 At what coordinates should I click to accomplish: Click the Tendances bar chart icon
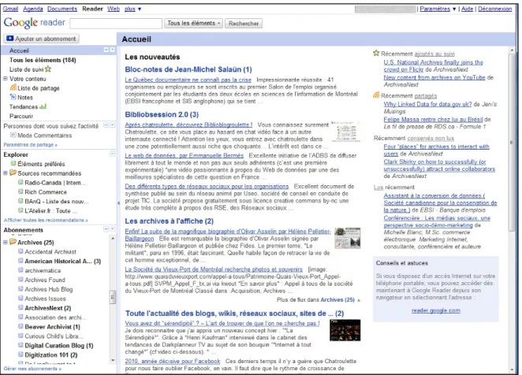point(43,106)
